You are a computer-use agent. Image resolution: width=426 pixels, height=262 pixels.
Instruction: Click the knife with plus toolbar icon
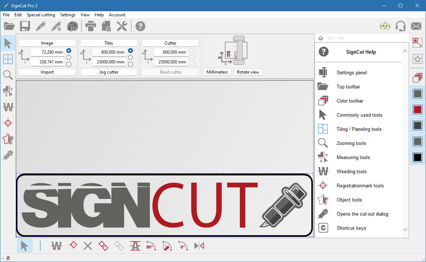pyautogui.click(x=57, y=26)
